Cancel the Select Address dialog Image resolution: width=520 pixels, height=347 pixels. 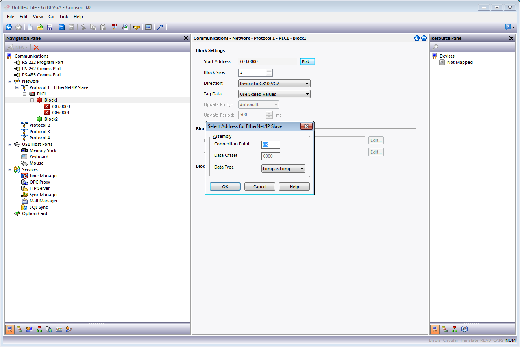[260, 187]
